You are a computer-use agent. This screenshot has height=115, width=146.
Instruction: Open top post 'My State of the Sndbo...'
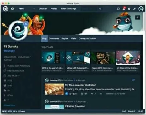click(x=128, y=62)
